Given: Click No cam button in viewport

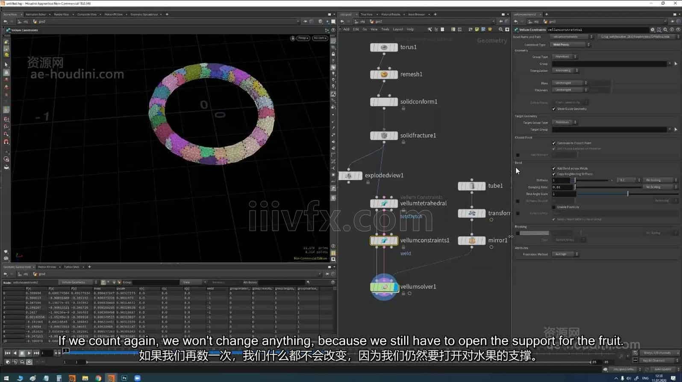Looking at the screenshot, I should click(320, 38).
